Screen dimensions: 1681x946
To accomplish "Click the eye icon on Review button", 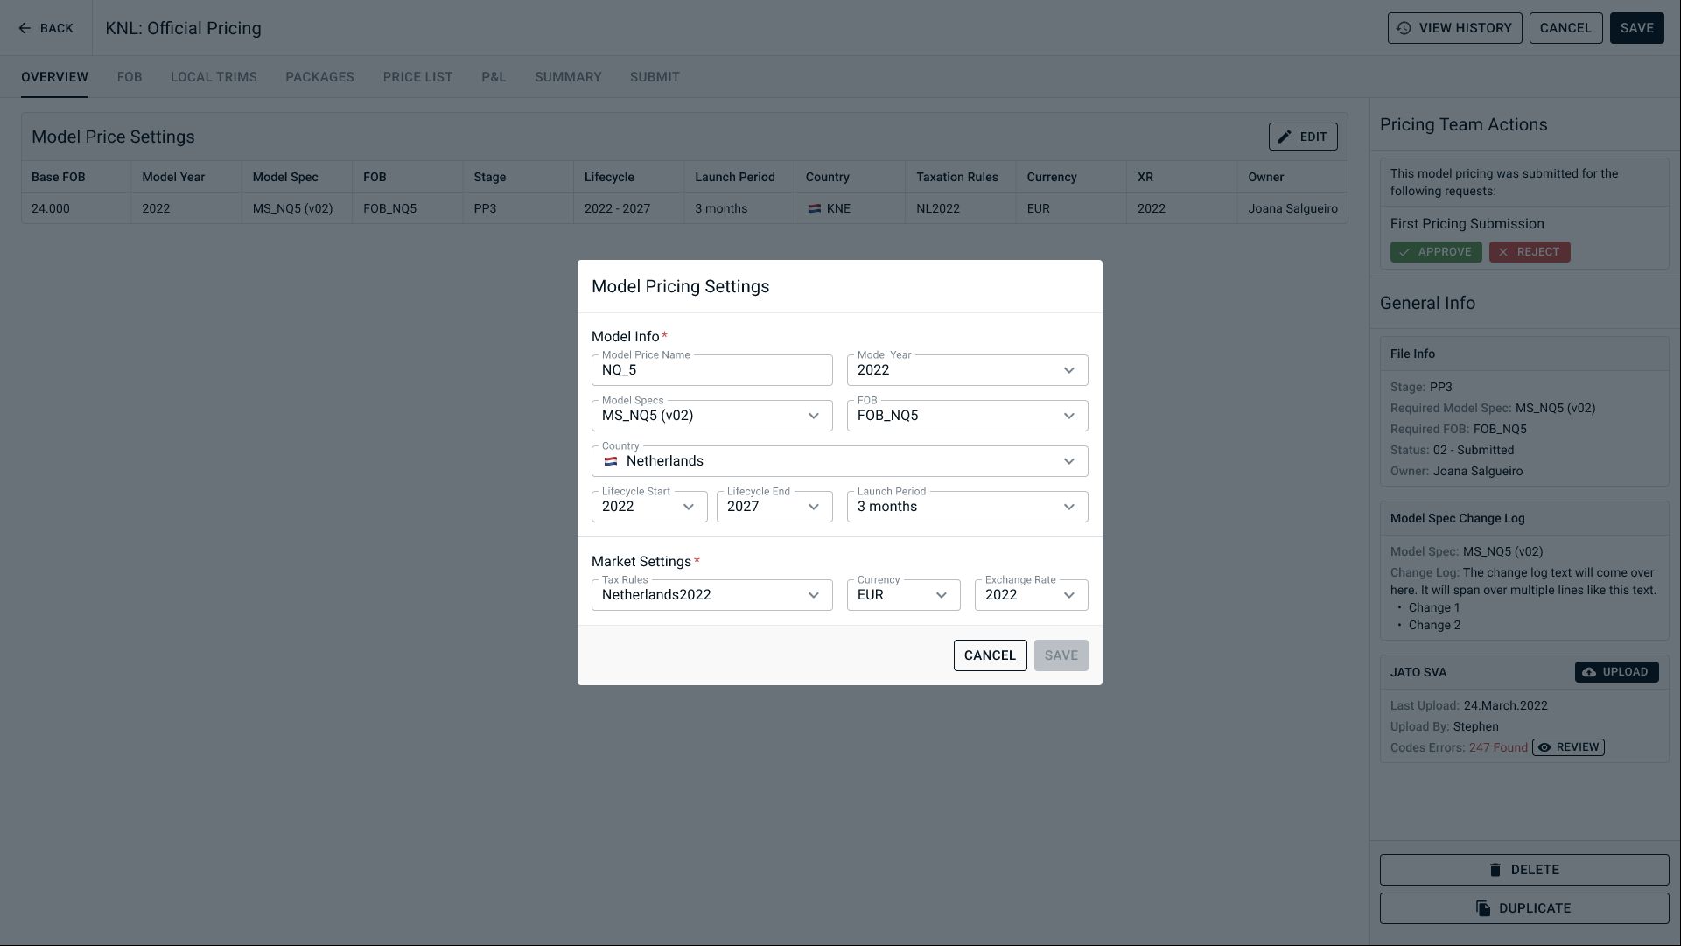I will pos(1544,747).
